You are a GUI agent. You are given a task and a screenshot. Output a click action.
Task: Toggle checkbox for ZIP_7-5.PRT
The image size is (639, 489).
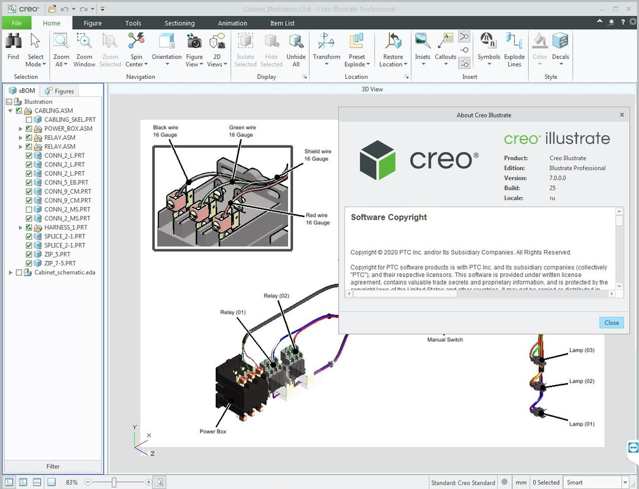tap(29, 263)
